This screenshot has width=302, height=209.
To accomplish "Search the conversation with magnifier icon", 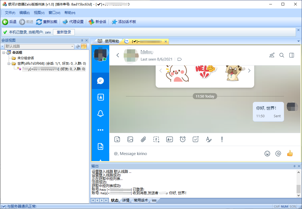I will 282,55.
